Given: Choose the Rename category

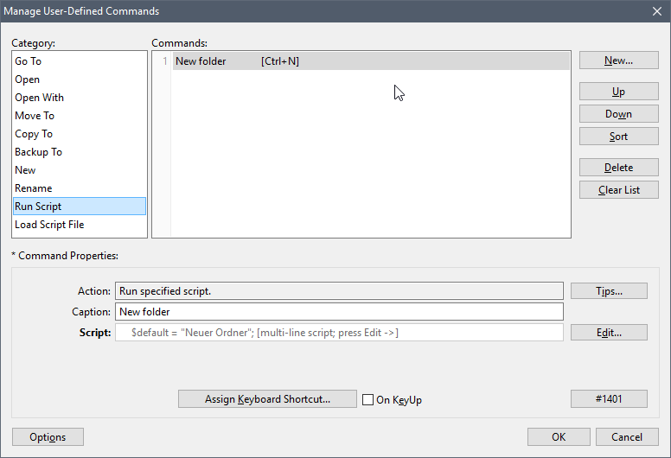Looking at the screenshot, I should 33,188.
